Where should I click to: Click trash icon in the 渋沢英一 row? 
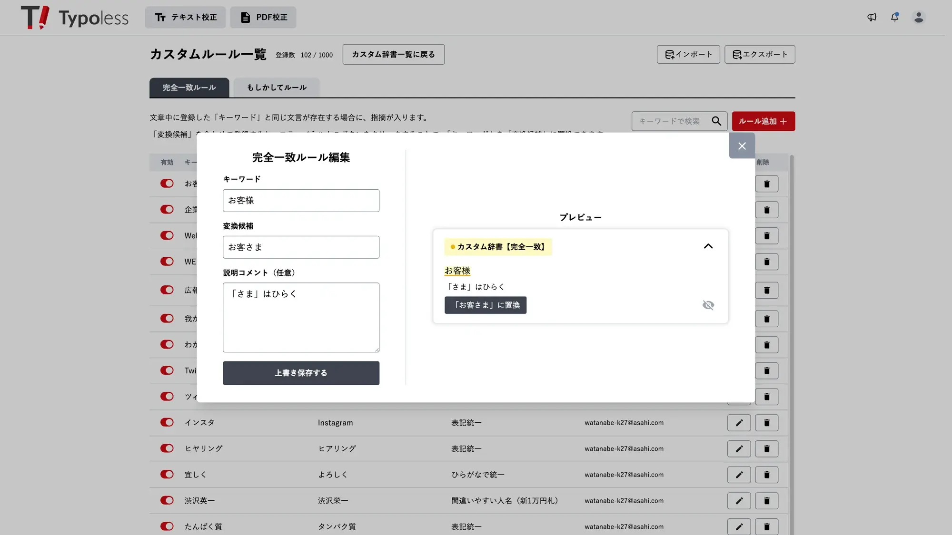click(766, 501)
